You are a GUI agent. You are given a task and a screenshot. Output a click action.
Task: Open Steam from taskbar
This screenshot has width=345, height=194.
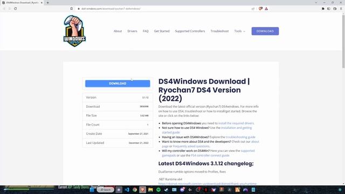point(166,190)
